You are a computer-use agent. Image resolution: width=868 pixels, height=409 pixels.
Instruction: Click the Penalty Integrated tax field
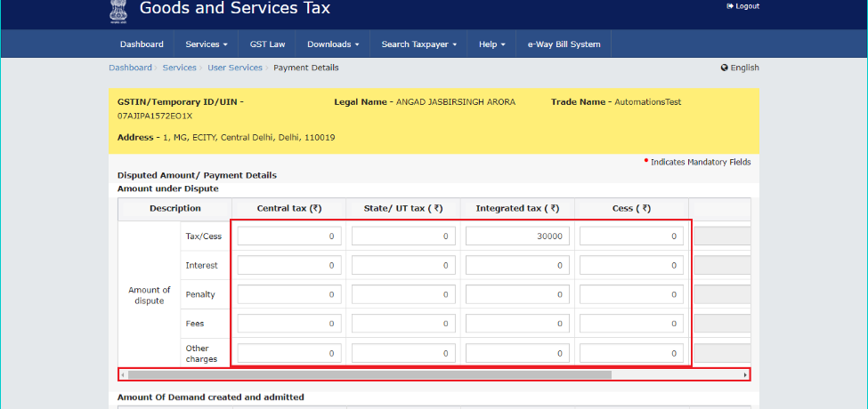point(517,294)
